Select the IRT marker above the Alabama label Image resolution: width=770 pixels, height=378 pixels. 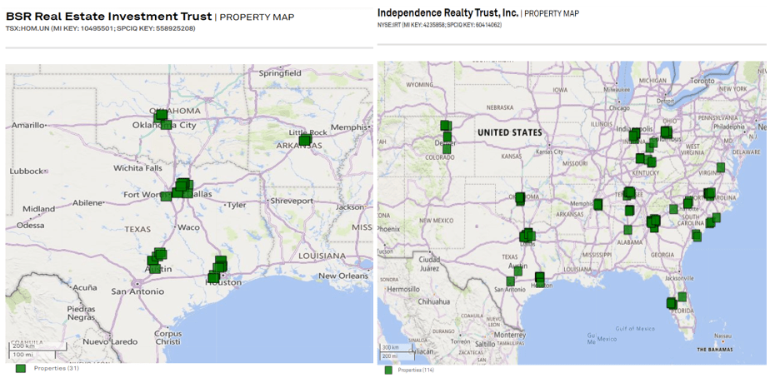click(628, 229)
